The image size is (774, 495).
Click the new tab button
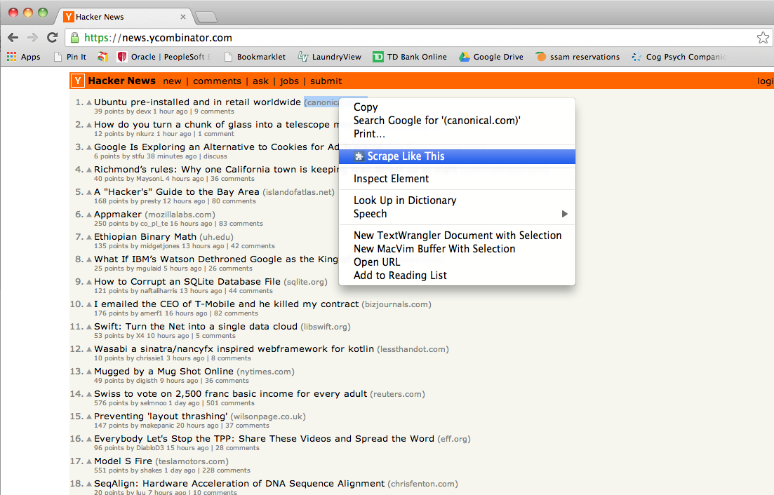tap(206, 18)
